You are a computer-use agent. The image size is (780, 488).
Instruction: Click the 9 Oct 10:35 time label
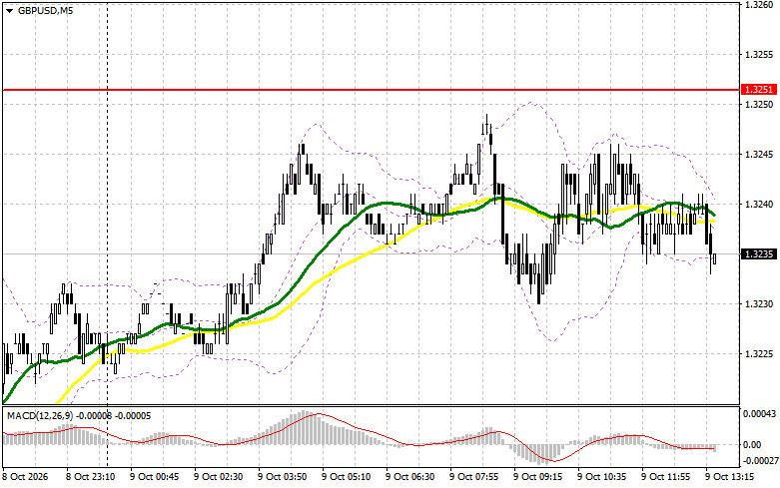tap(602, 477)
